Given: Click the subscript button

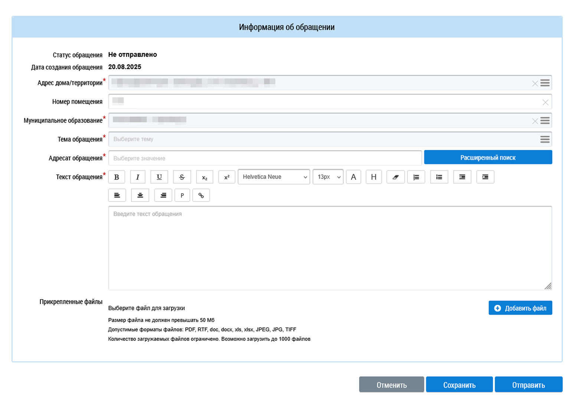Looking at the screenshot, I should (205, 177).
